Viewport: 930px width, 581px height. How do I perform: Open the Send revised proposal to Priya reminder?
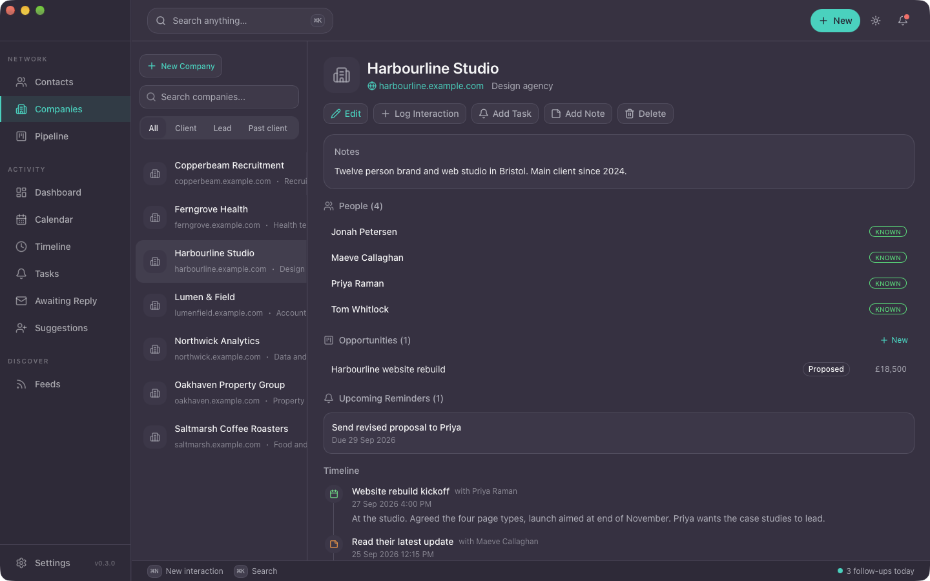(619, 433)
